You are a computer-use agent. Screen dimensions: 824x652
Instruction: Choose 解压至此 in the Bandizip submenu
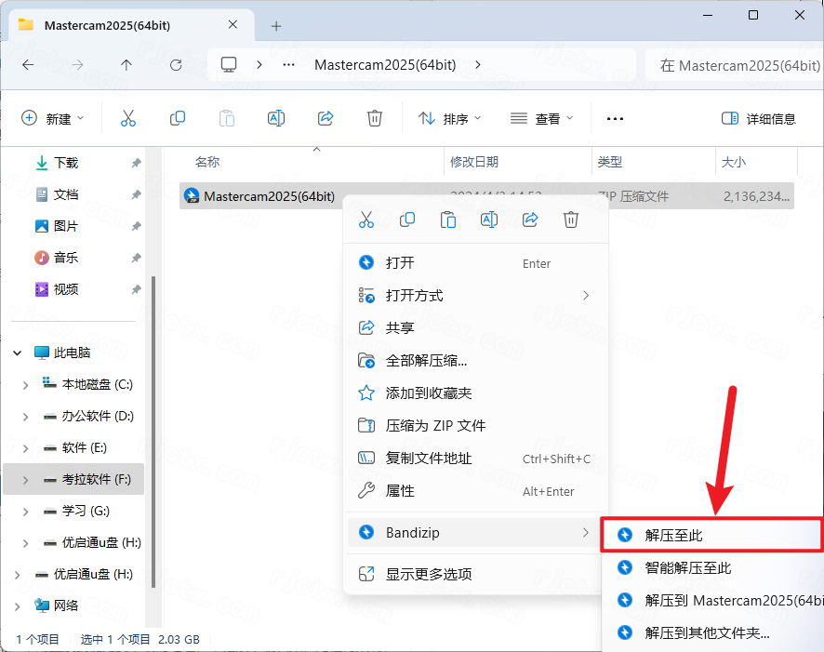pyautogui.click(x=711, y=535)
